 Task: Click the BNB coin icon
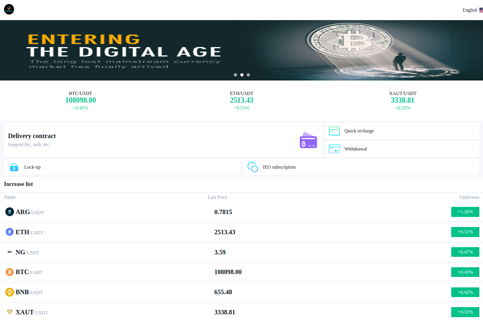(10, 292)
